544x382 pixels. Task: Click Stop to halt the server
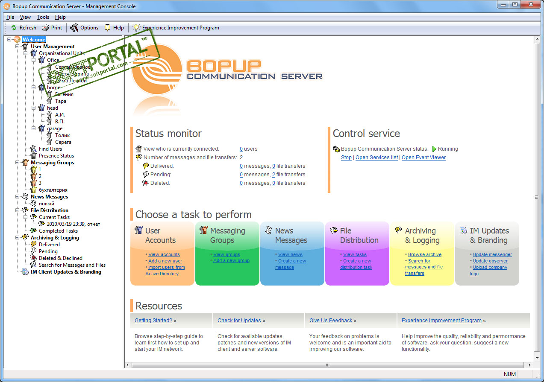(346, 157)
